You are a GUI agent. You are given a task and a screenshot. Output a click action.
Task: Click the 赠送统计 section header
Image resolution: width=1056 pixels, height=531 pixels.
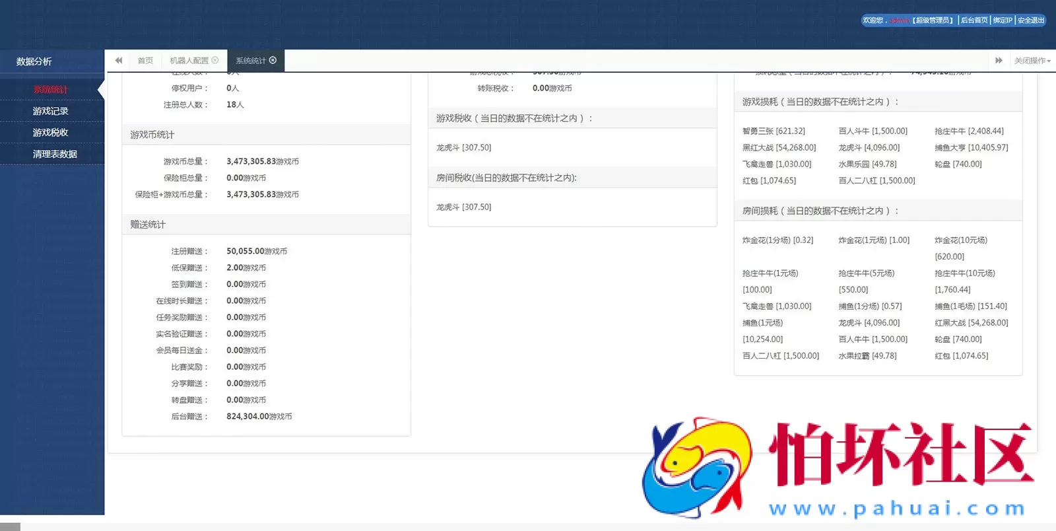tap(267, 225)
